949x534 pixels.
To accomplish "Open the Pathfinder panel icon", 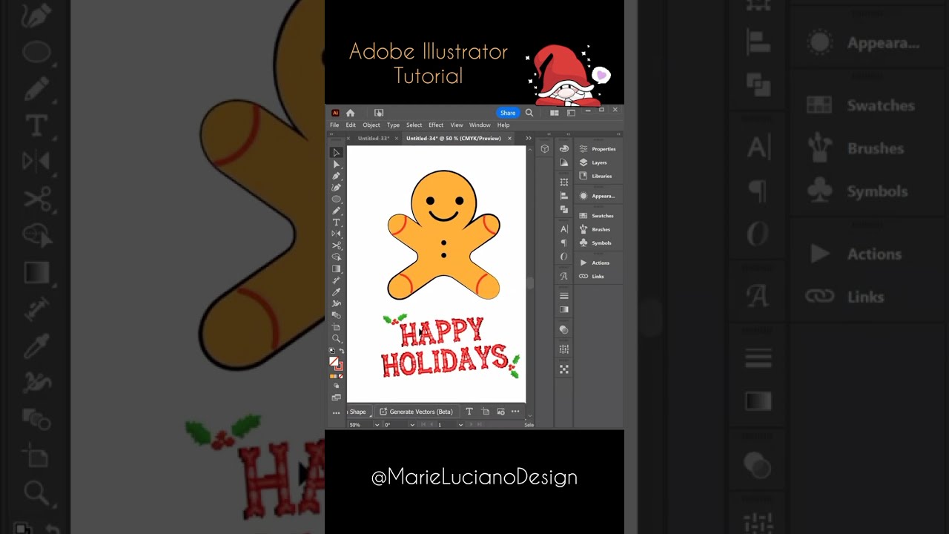I will coord(564,209).
